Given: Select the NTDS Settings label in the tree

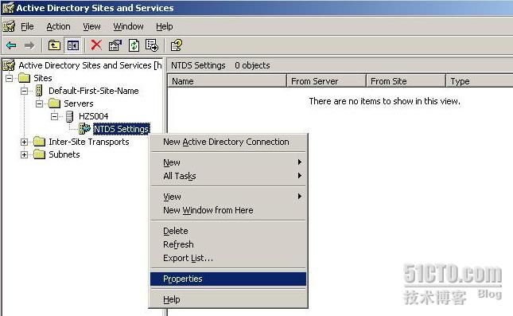Looking at the screenshot, I should [x=122, y=129].
